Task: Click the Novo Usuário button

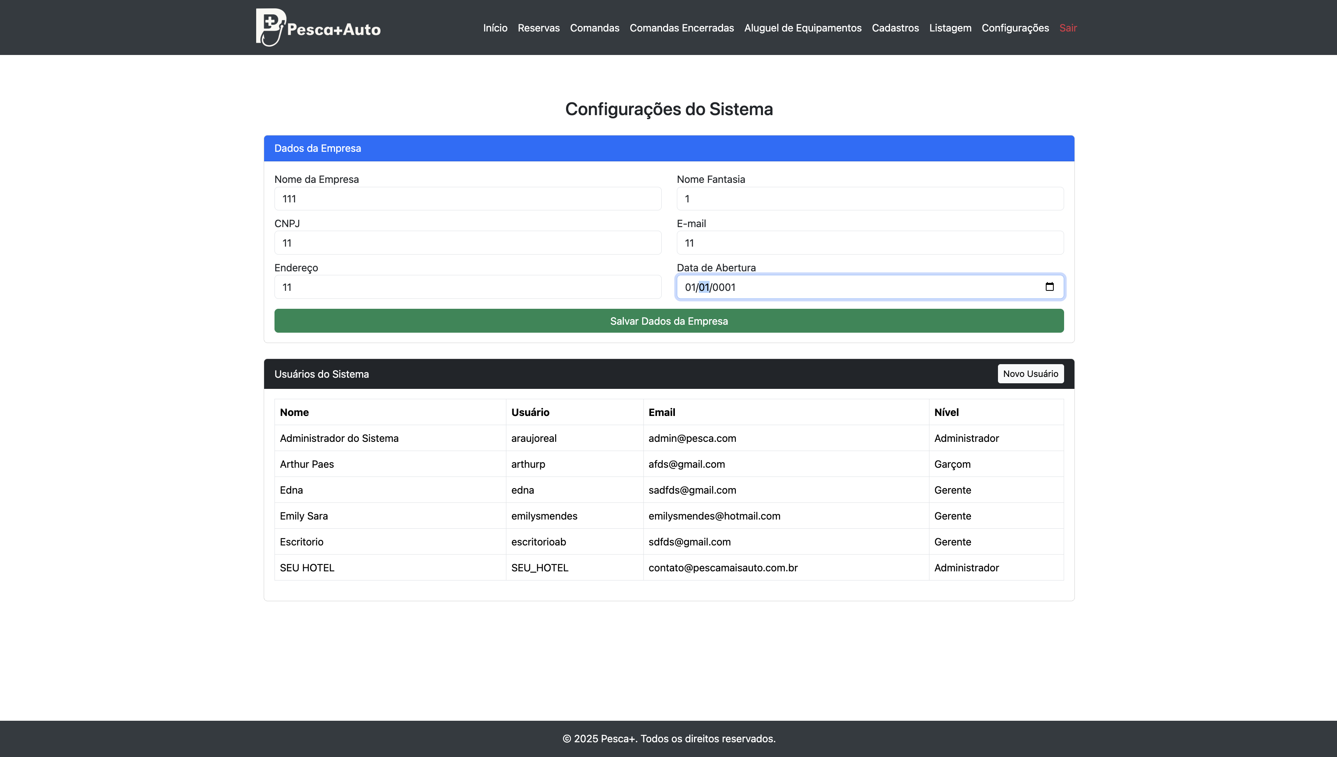Action: tap(1030, 374)
